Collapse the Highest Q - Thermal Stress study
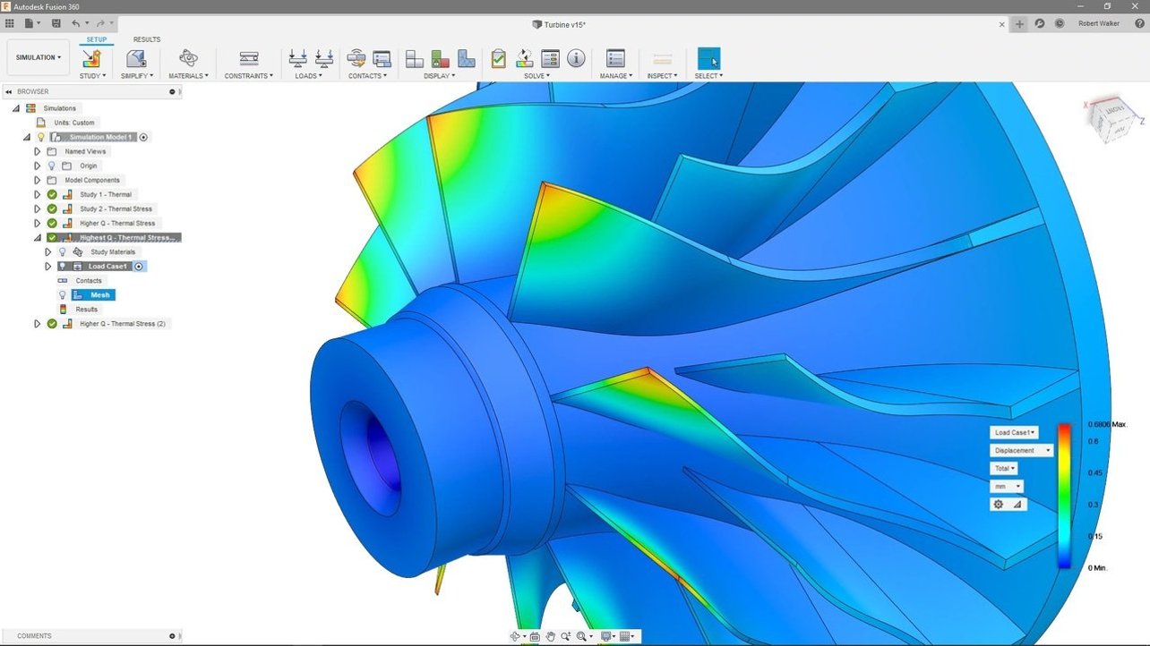This screenshot has height=646, width=1150. (37, 236)
